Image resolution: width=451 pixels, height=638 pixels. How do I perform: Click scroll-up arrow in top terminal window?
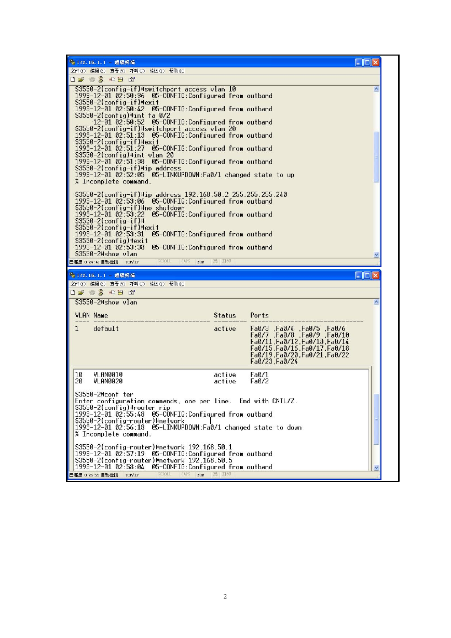point(376,89)
